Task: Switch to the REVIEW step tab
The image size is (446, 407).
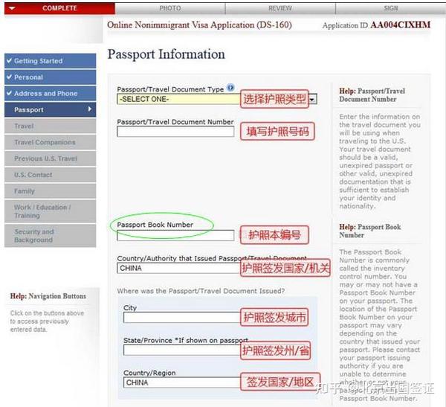Action: (280, 8)
